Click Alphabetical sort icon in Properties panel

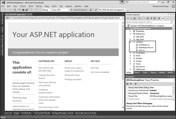131,83
